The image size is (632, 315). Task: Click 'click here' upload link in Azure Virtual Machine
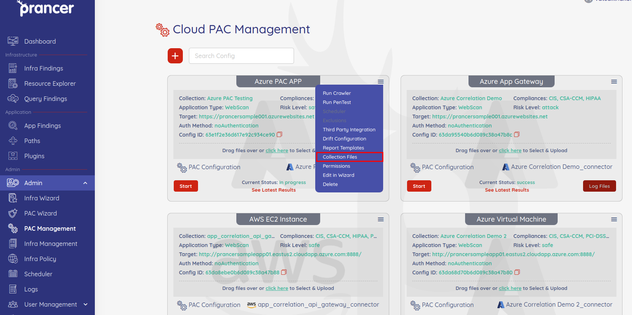[x=510, y=288]
